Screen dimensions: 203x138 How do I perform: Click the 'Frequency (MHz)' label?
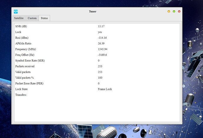[26, 49]
